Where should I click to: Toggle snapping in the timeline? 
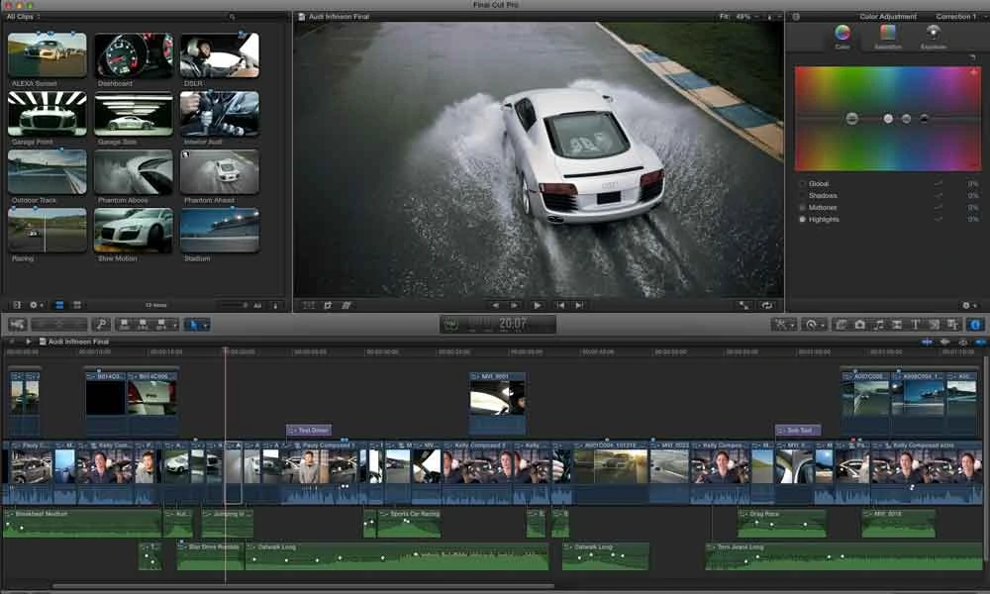point(980,340)
